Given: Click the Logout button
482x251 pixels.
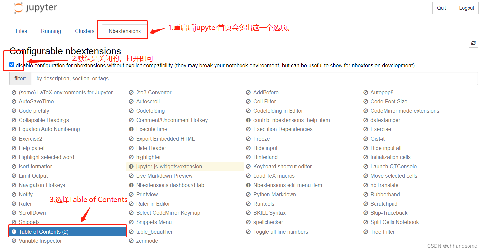Looking at the screenshot, I should coord(467,8).
